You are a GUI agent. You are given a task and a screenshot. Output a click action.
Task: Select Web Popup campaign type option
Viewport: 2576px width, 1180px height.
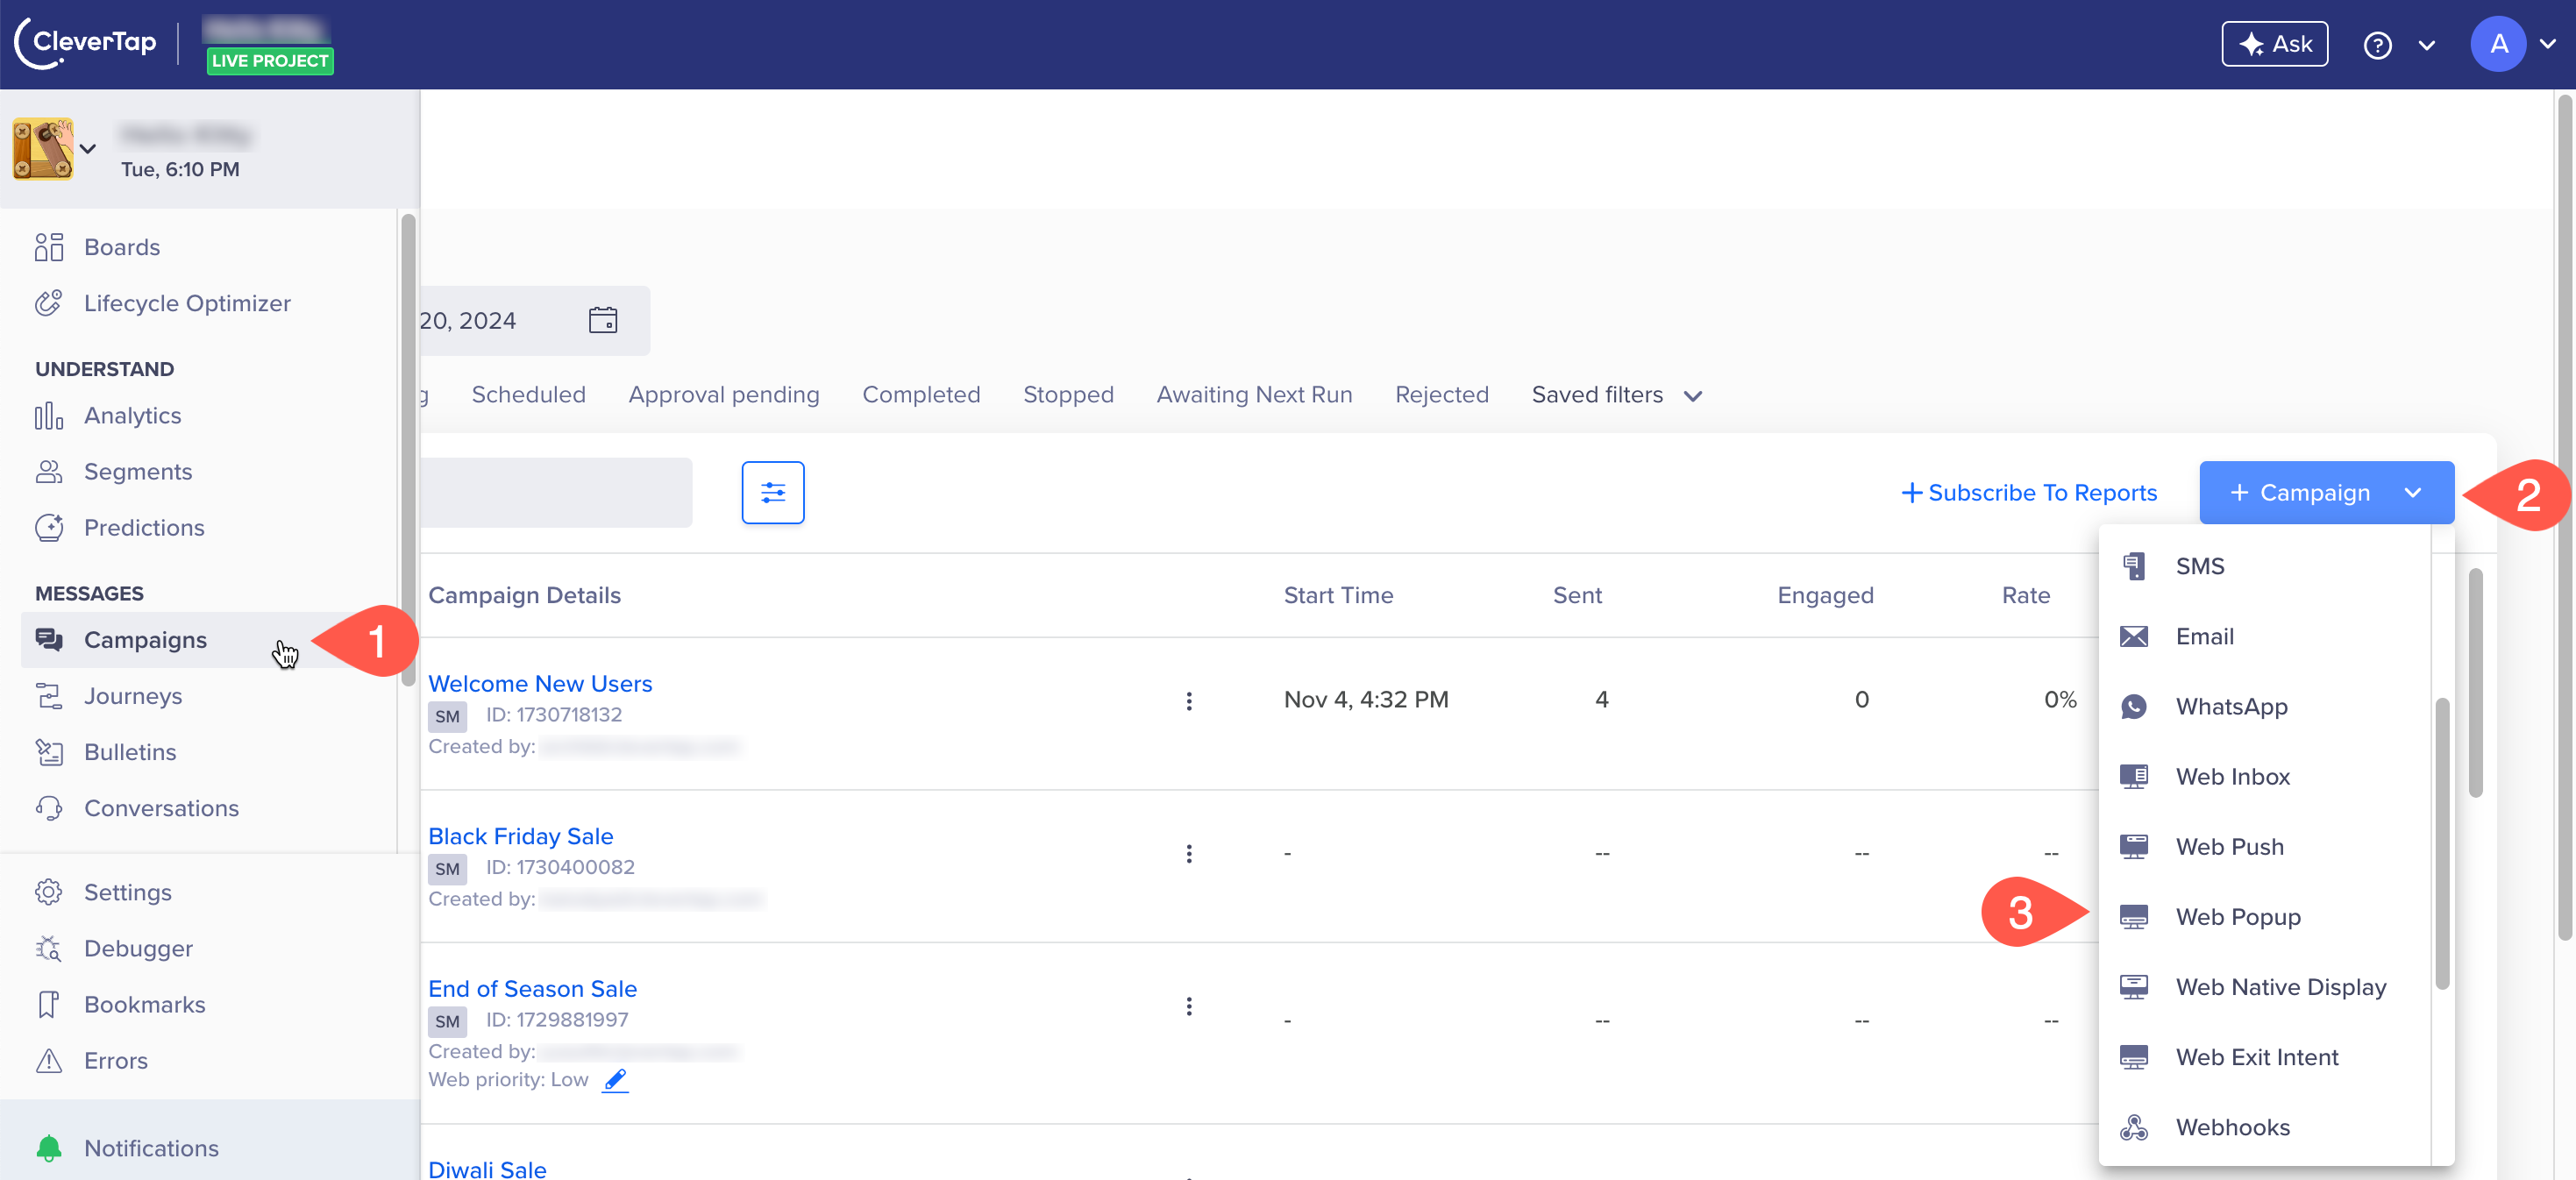[2238, 917]
